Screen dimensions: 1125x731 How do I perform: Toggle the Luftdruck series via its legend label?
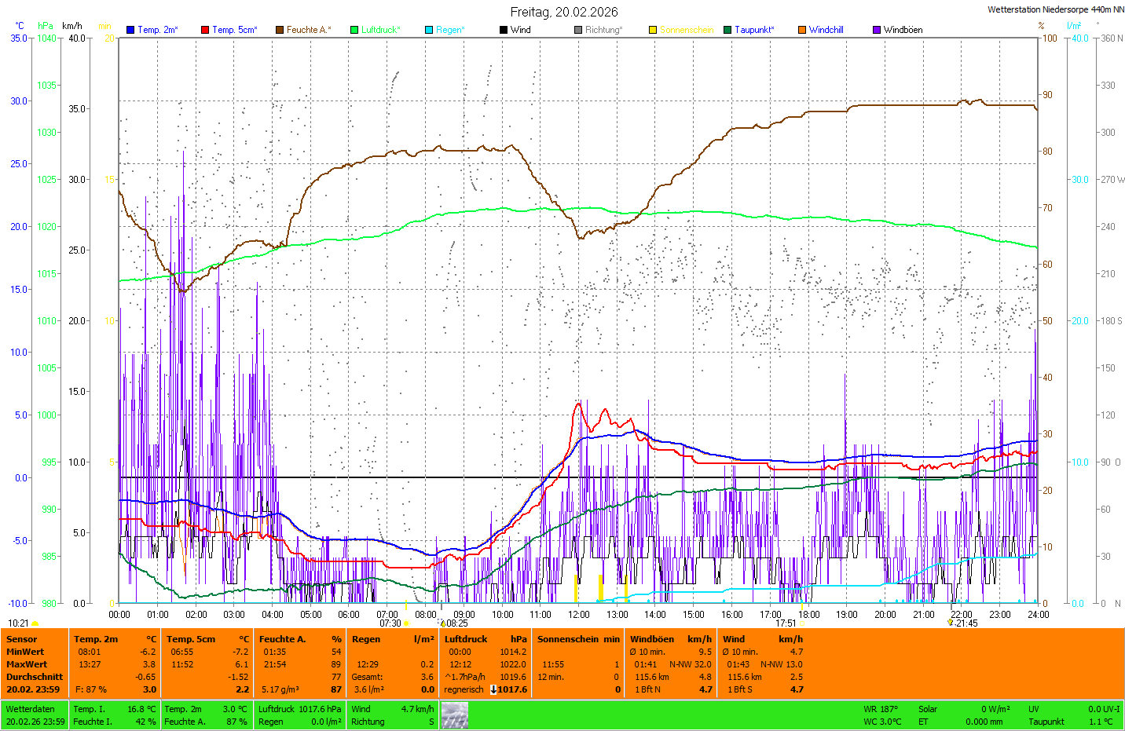coord(380,30)
